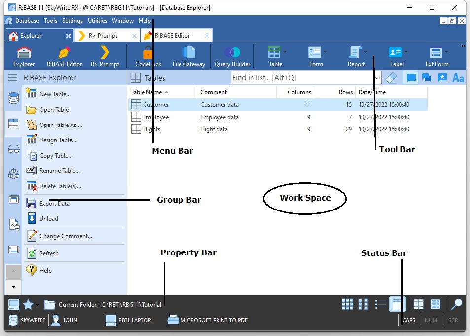Click Change Comment...
The height and width of the screenshot is (336, 470).
(x=59, y=236)
